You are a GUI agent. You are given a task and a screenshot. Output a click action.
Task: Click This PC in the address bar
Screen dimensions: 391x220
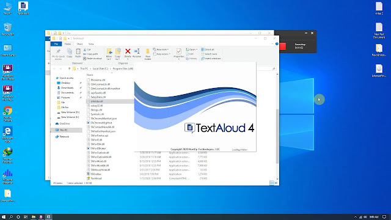(84, 68)
